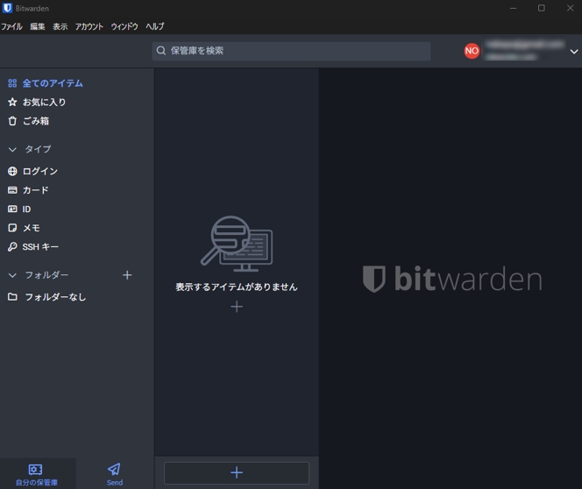The height and width of the screenshot is (489, 582).
Task: Add new folder with plus icon
Action: 127,275
